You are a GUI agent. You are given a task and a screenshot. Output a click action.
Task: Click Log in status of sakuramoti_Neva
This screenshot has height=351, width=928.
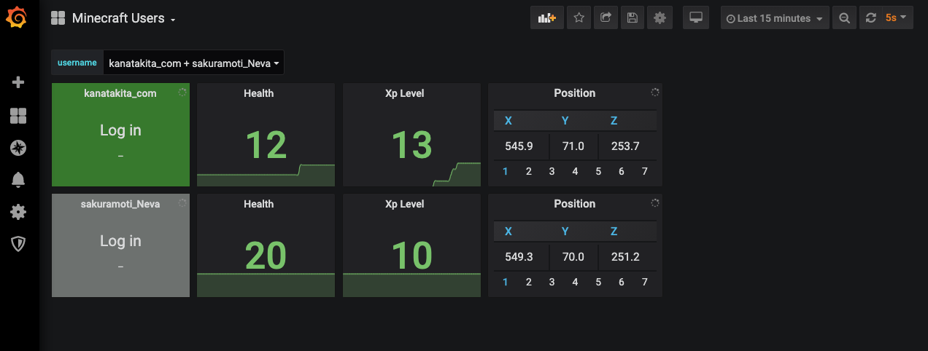coord(120,241)
